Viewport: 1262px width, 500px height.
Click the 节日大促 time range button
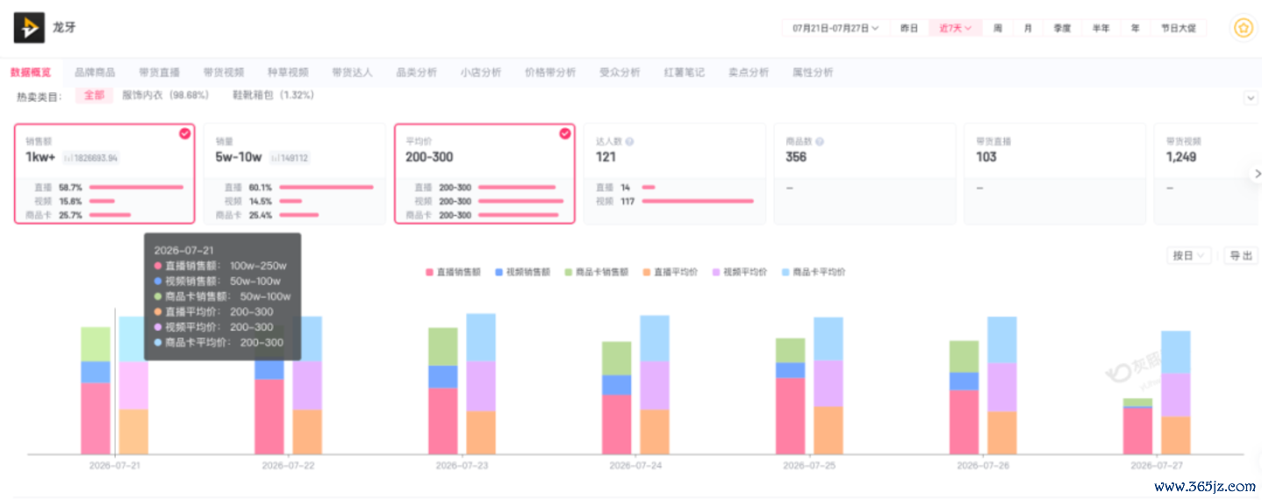tap(1178, 28)
